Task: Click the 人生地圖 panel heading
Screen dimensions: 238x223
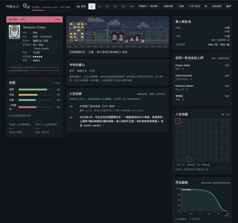Action: pyautogui.click(x=182, y=114)
